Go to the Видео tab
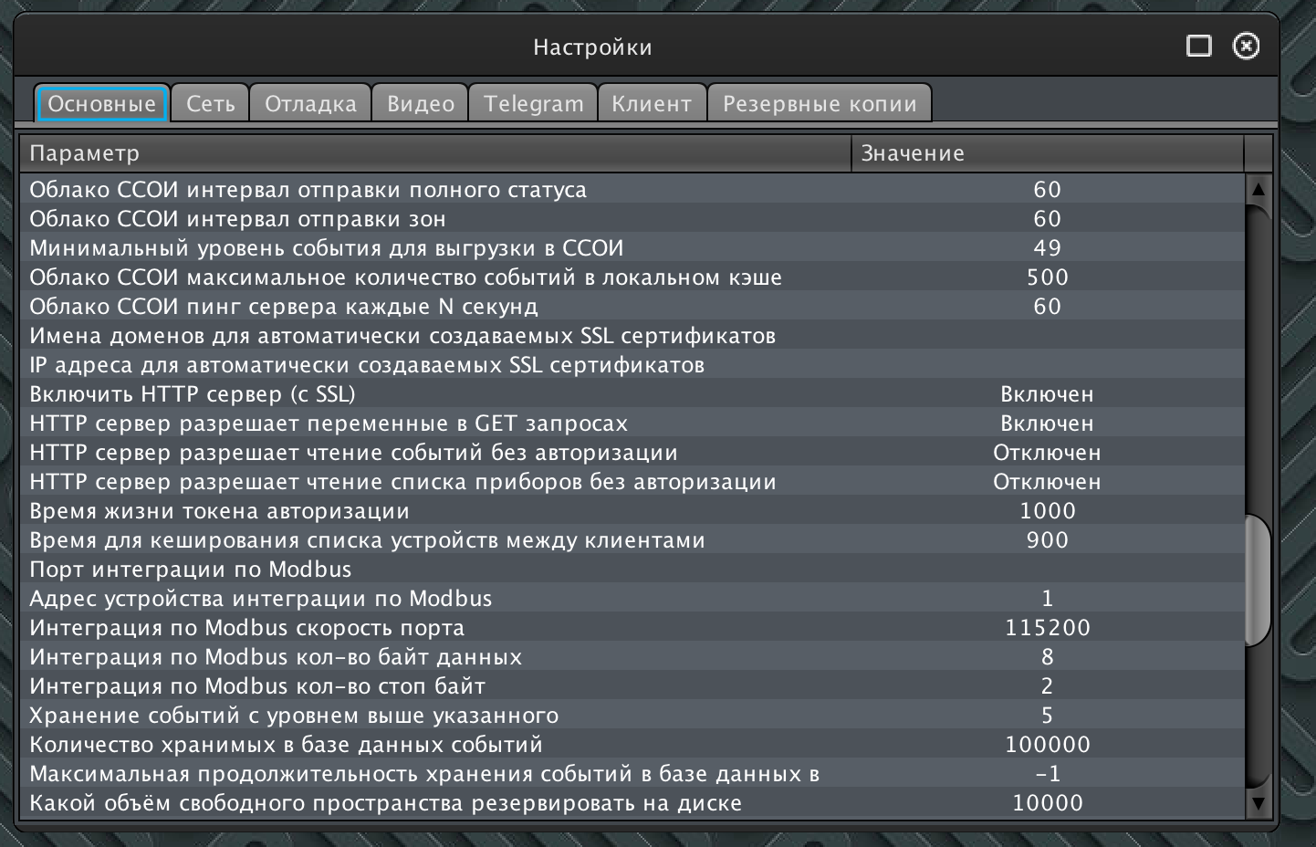 (x=420, y=104)
